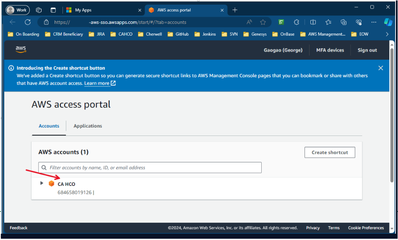Open browser Collections
This screenshot has width=398, height=240.
[x=343, y=22]
